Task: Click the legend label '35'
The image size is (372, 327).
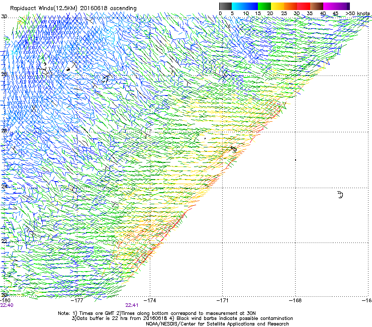Action: (x=310, y=14)
